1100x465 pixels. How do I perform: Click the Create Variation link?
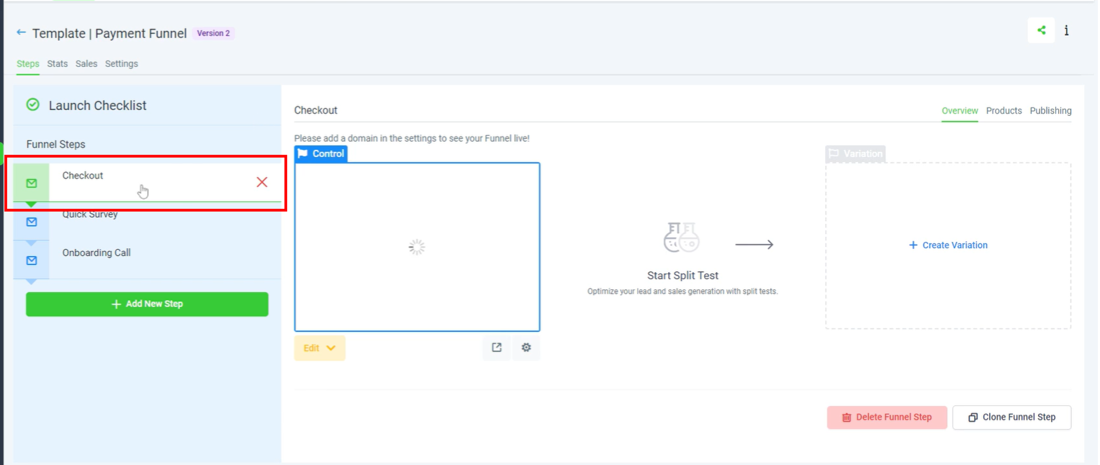948,245
